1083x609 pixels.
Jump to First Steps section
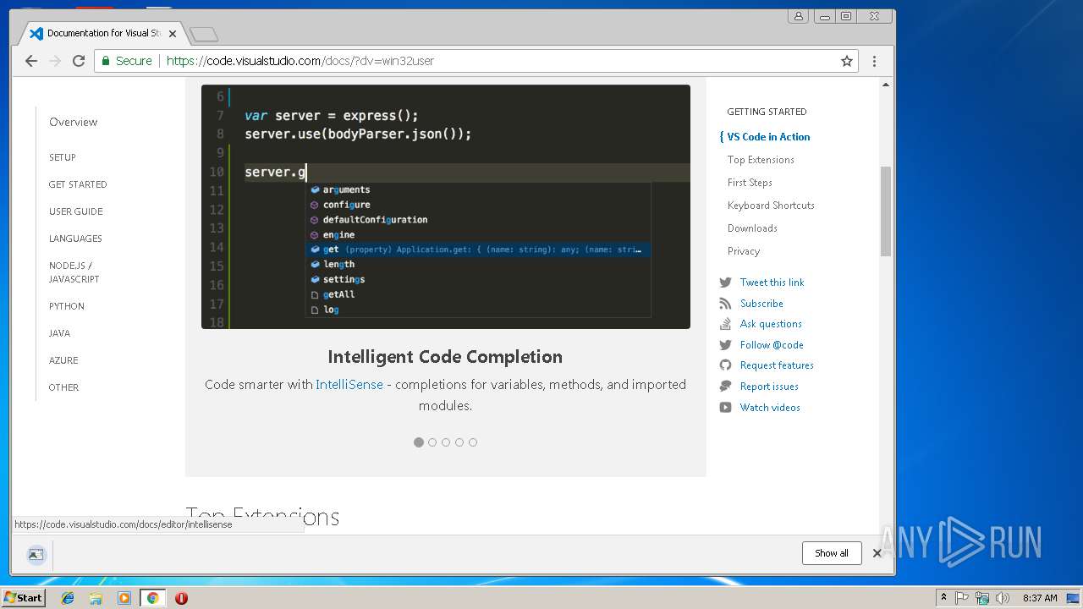pos(750,183)
